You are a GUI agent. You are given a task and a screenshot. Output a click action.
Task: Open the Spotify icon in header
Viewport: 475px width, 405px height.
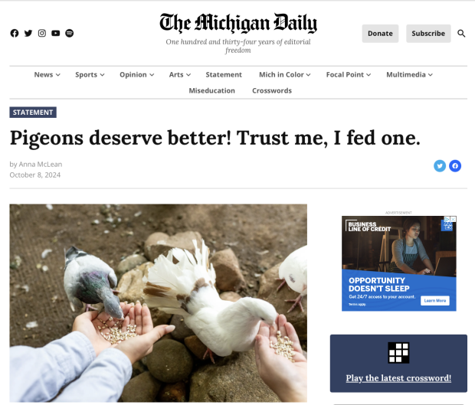(70, 33)
